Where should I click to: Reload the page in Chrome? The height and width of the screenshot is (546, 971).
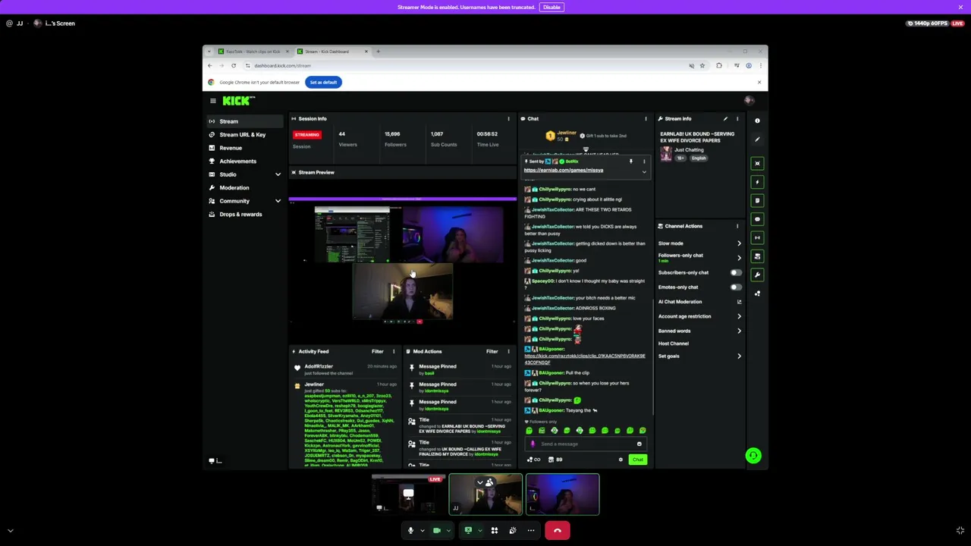click(234, 66)
